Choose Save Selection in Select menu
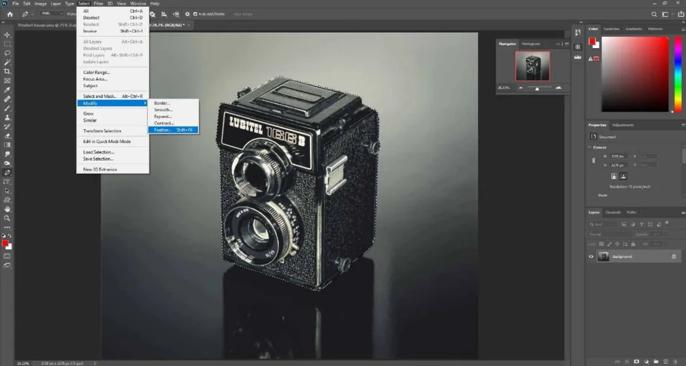This screenshot has width=686, height=366. click(113, 159)
